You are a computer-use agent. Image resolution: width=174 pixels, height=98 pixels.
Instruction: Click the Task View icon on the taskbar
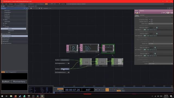pos(7,96)
